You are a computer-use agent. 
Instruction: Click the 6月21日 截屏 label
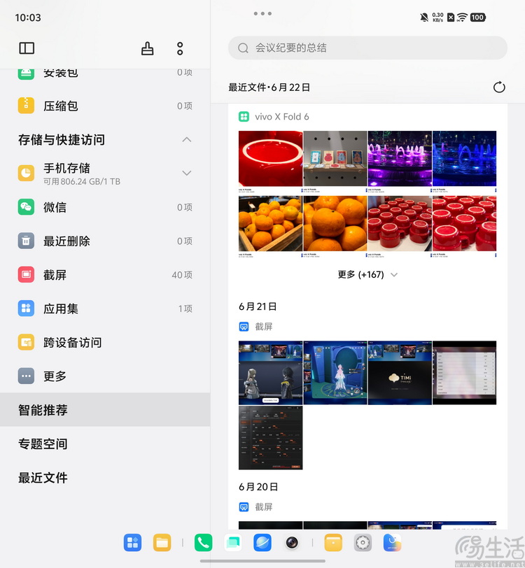264,327
